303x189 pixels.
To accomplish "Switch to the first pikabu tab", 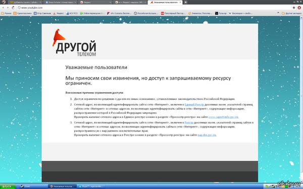I will coord(25,3).
